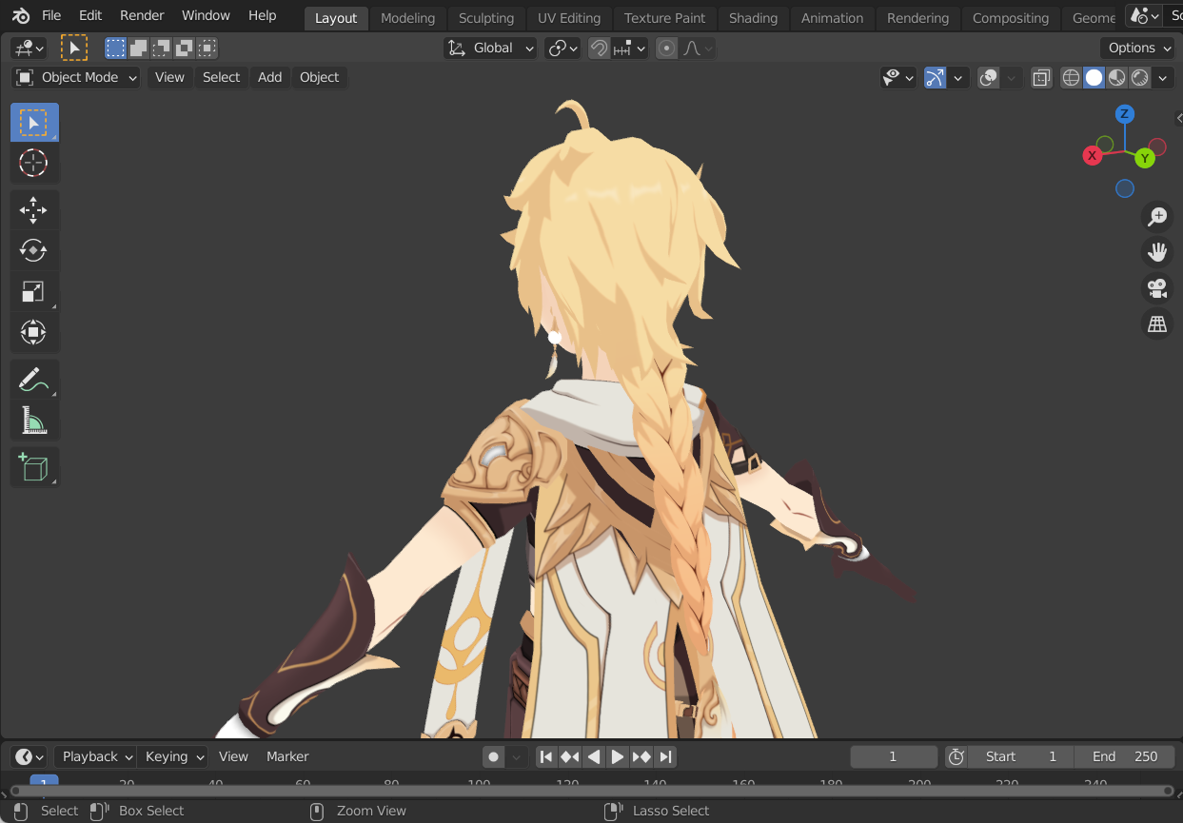Click the Zoom viewport magnifier icon

pyautogui.click(x=1157, y=217)
